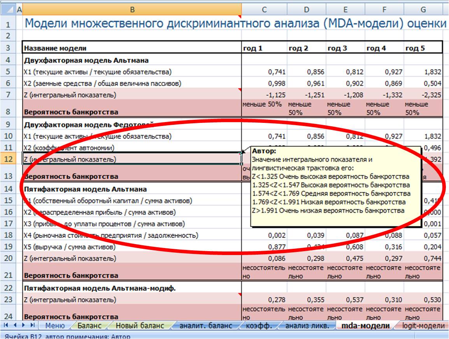Select cell 'Пятифакторная модель Альтмана' in row 14
This screenshot has height=339, width=449.
(132, 189)
